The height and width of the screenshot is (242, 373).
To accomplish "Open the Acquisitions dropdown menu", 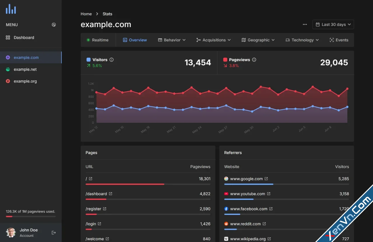I will pyautogui.click(x=214, y=40).
